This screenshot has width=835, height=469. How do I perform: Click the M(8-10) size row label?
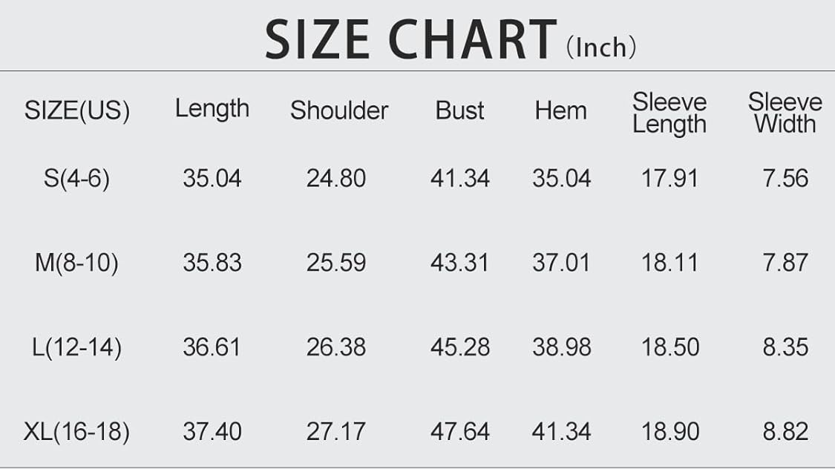tap(76, 263)
